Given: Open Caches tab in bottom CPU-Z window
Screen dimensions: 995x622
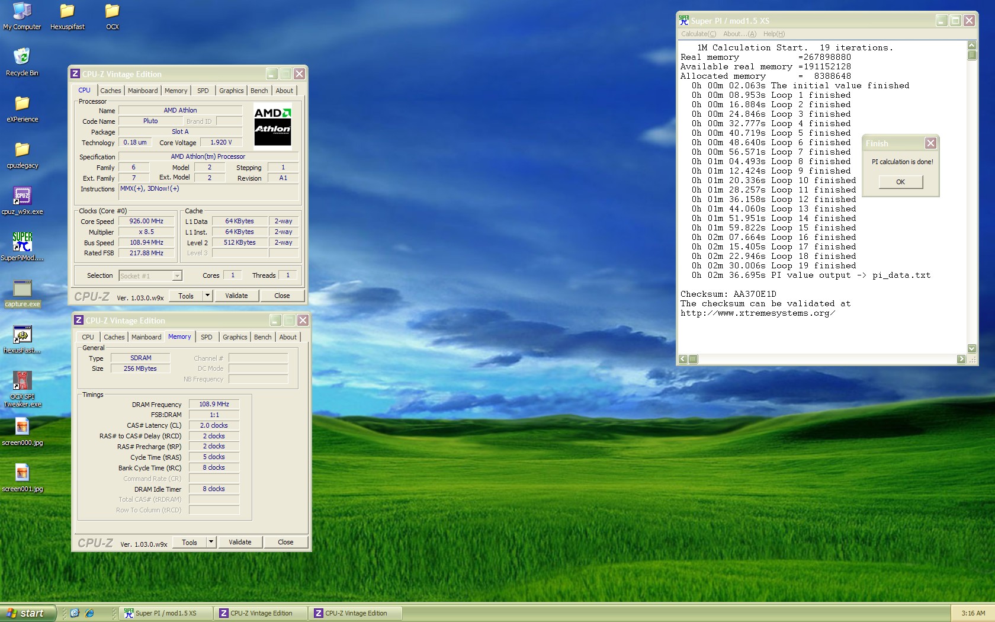Looking at the screenshot, I should coord(114,337).
